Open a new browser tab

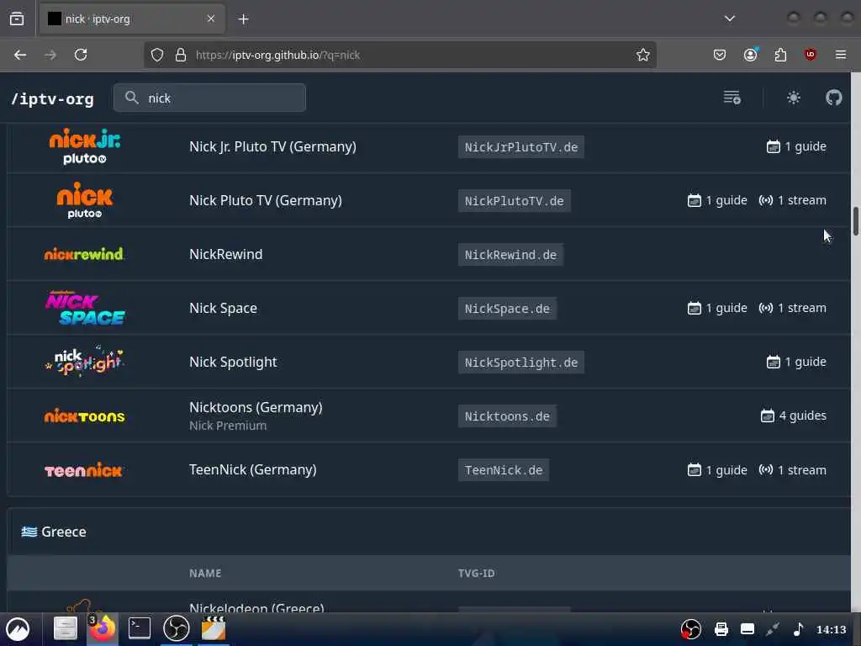point(243,19)
